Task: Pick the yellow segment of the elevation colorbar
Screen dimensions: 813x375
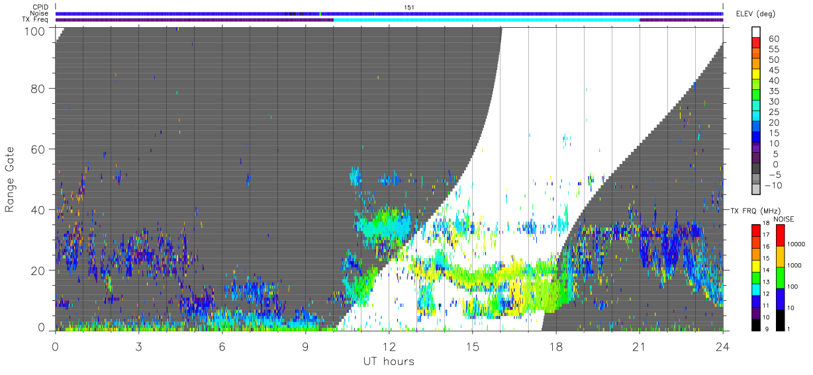Action: pyautogui.click(x=757, y=73)
